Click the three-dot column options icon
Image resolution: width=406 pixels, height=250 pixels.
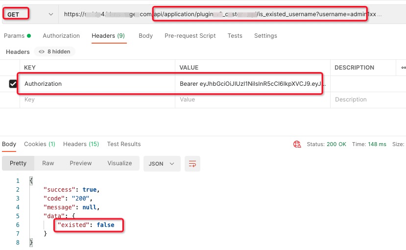[403, 68]
